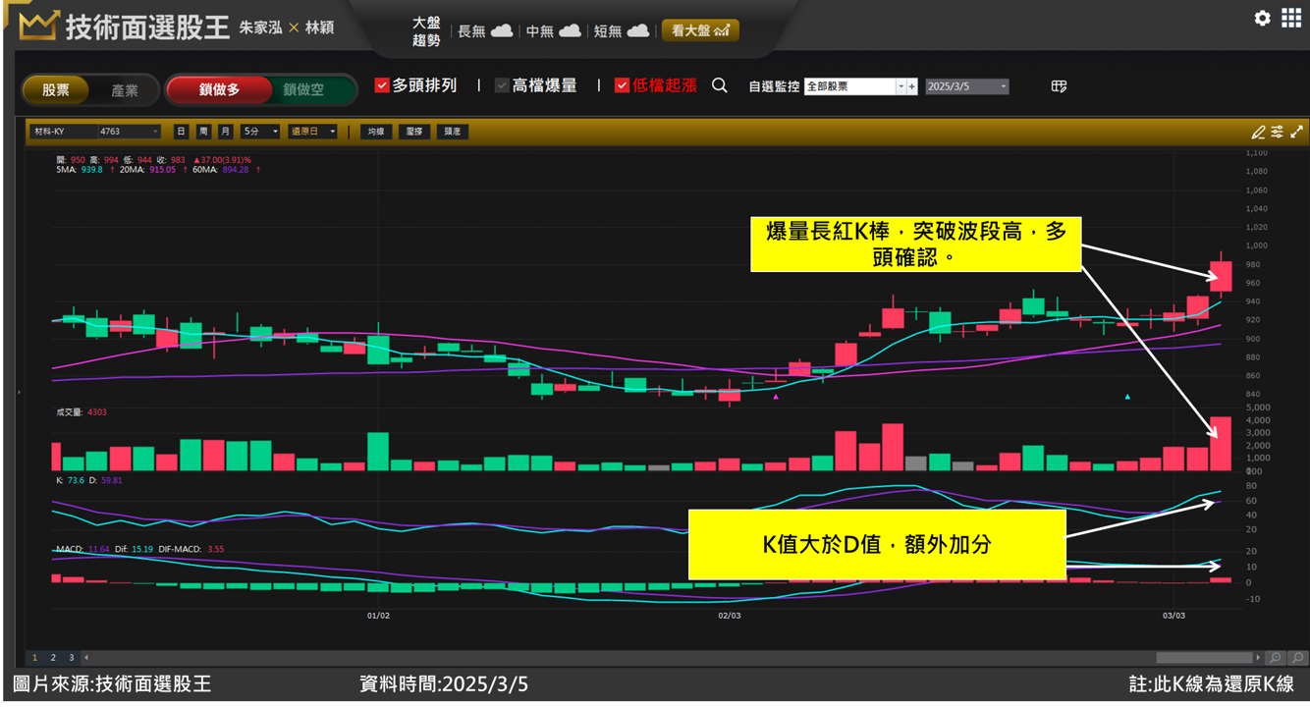Click the Dif: 15.19 value

click(x=134, y=549)
